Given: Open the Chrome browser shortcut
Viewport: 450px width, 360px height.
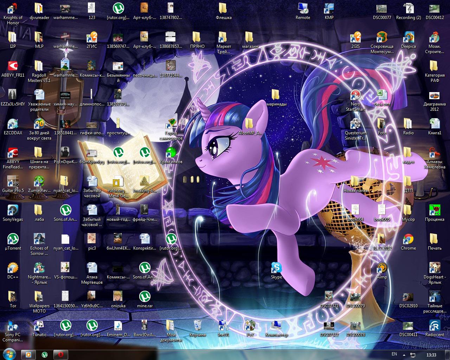Looking at the screenshot, I should (409, 242).
